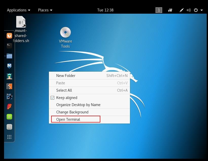The width and height of the screenshot is (208, 161).
Task: Open the Tue 12:38 clock calendar
Action: [x=105, y=10]
